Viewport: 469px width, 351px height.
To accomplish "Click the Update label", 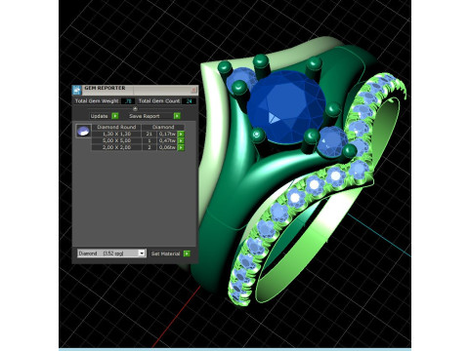I will [x=100, y=116].
